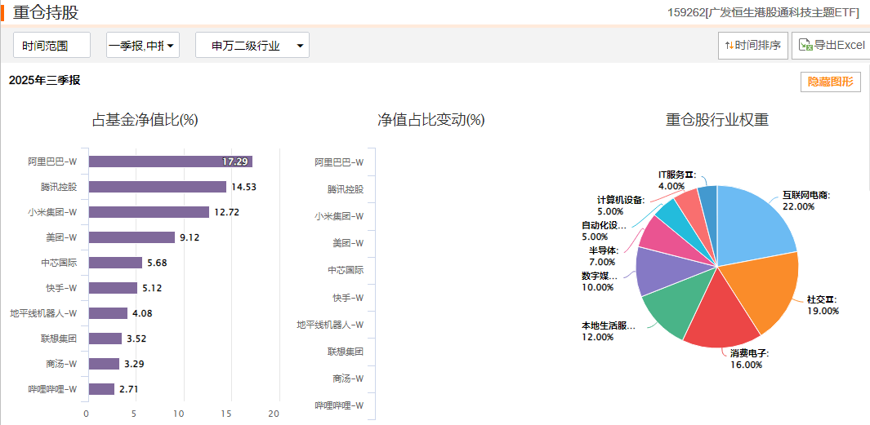Click the 社交Ⅱ 19.00% pie label
Image resolution: width=870 pixels, height=425 pixels.
pyautogui.click(x=823, y=305)
